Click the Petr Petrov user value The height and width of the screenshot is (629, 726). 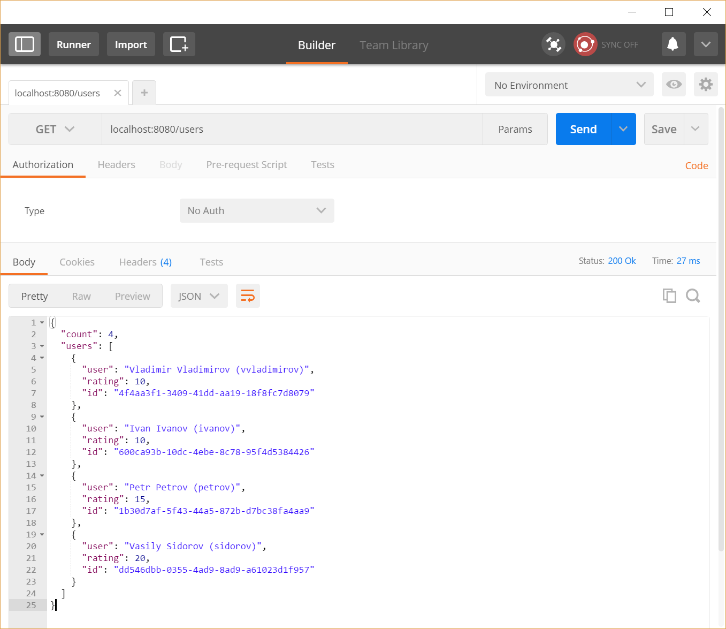182,488
